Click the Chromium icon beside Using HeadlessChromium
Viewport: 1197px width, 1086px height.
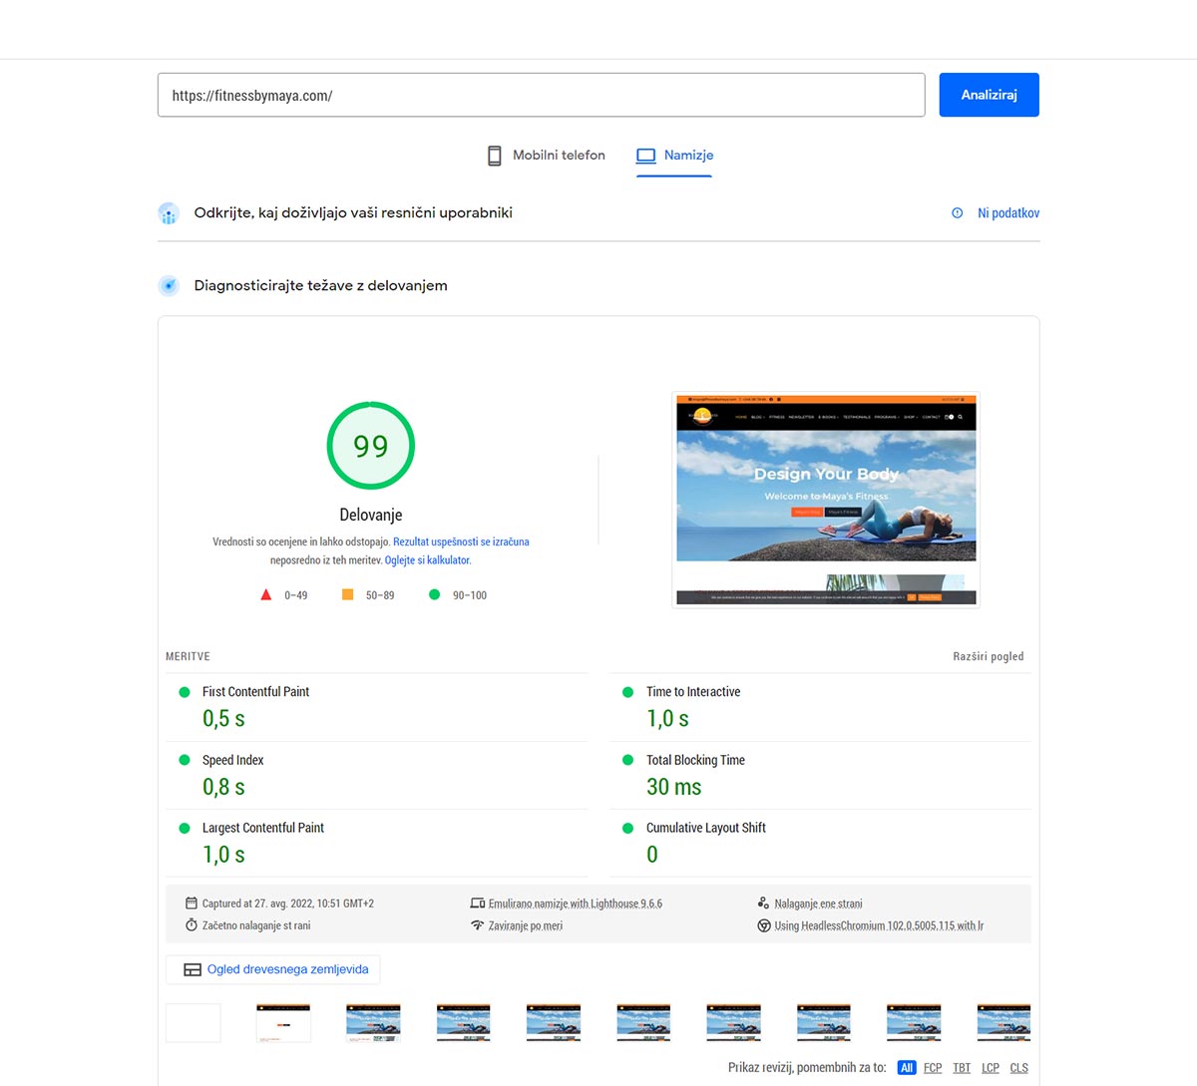point(763,925)
